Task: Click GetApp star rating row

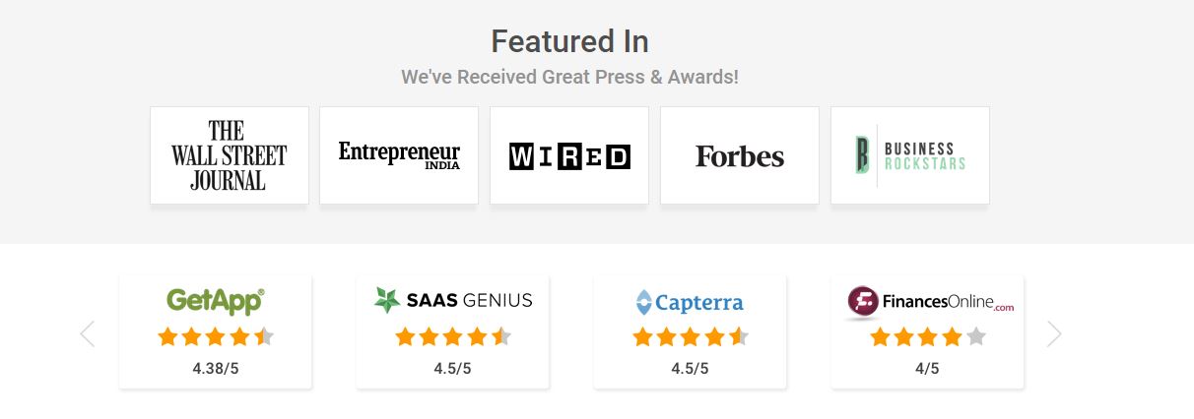Action: point(216,337)
